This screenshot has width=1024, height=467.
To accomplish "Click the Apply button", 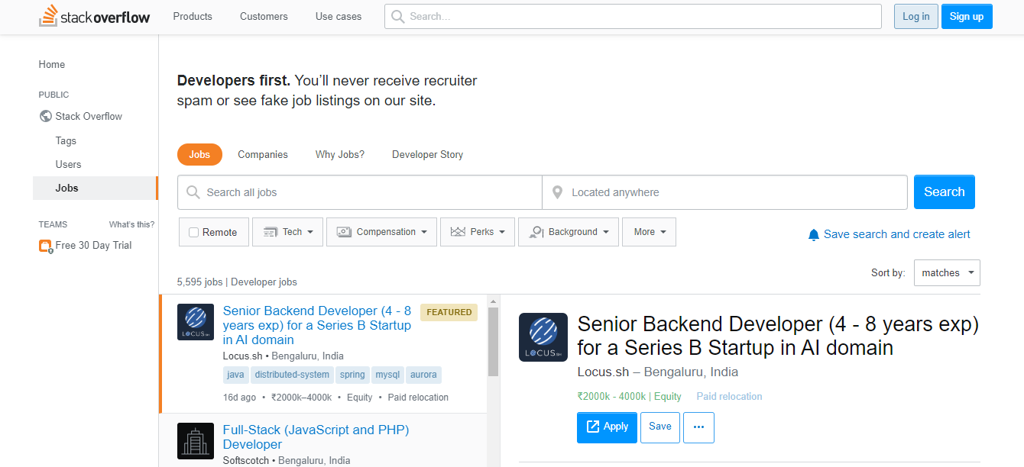I will [x=607, y=427].
